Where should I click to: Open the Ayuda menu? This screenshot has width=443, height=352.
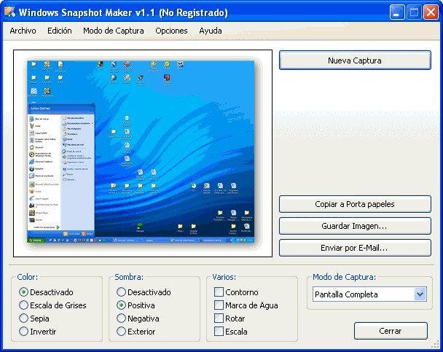(x=210, y=31)
